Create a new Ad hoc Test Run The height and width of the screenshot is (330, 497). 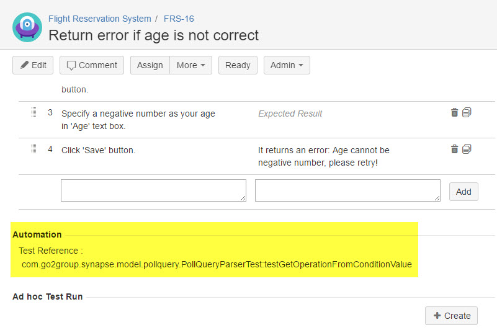click(x=451, y=316)
